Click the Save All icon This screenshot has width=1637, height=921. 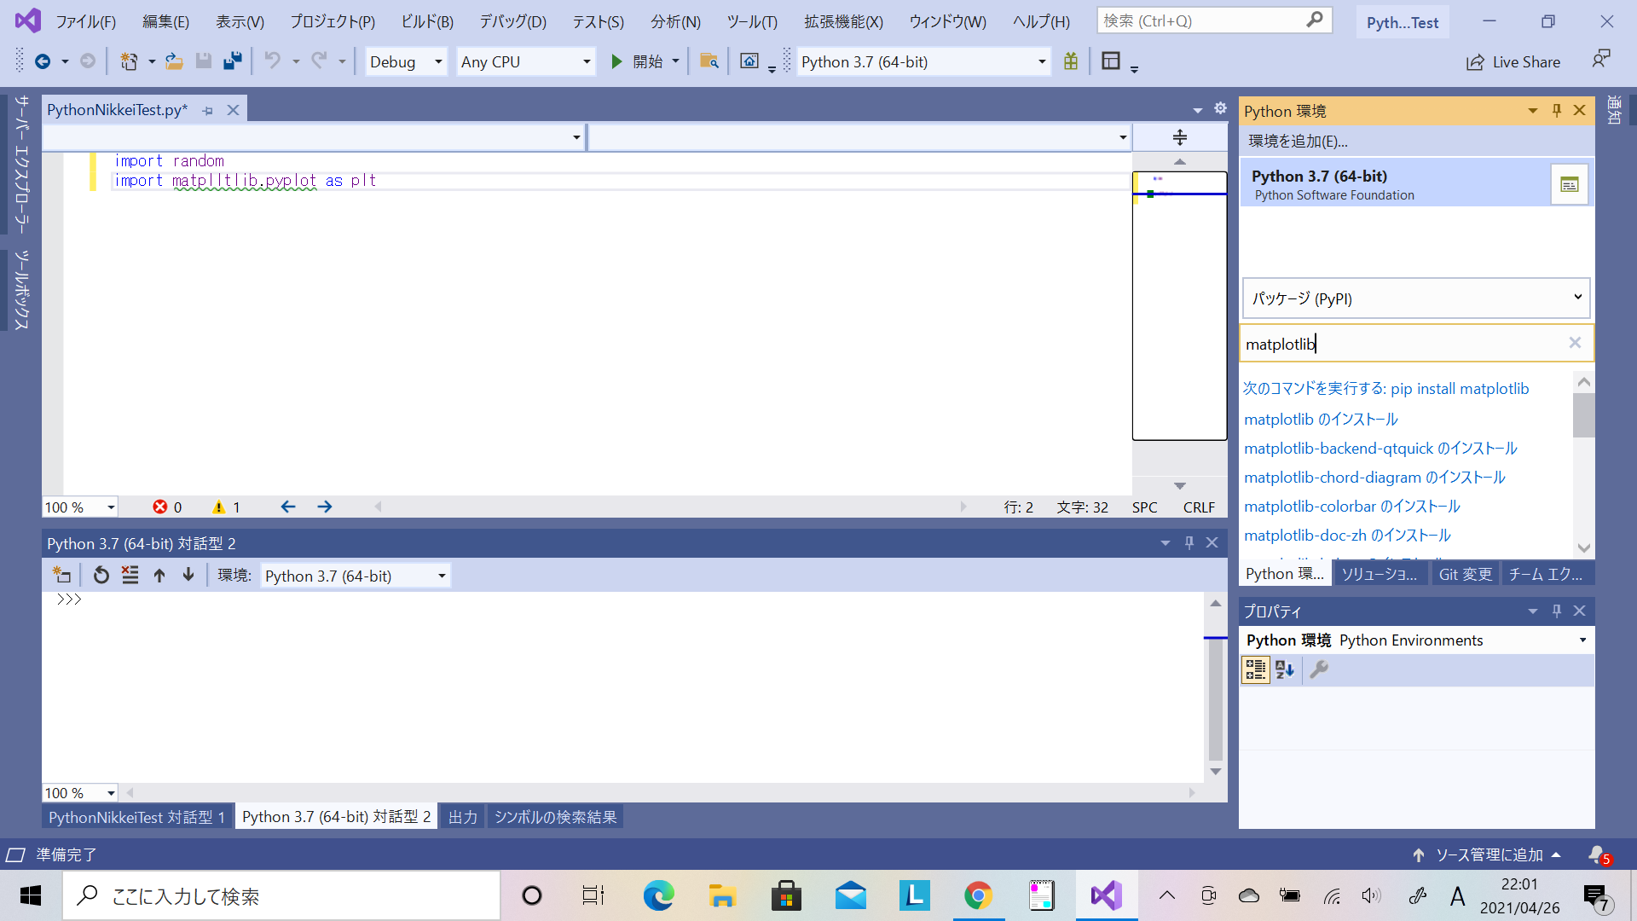[232, 61]
